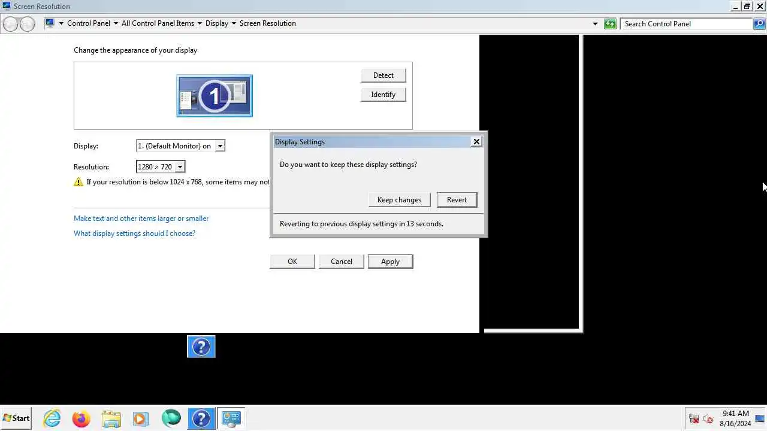Click the 'Reverting to previous display settings' text
The height and width of the screenshot is (431, 767).
tap(361, 224)
